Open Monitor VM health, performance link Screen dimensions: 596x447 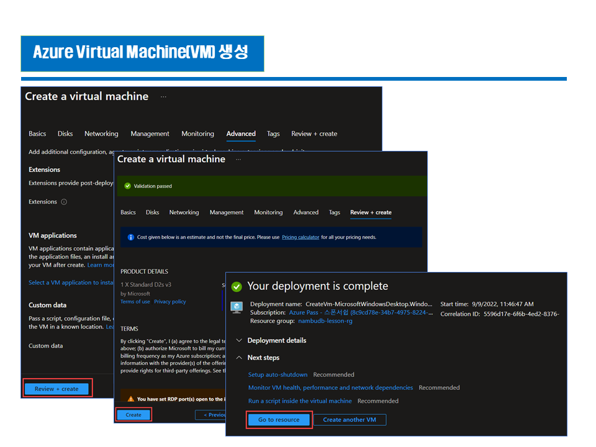tap(331, 387)
